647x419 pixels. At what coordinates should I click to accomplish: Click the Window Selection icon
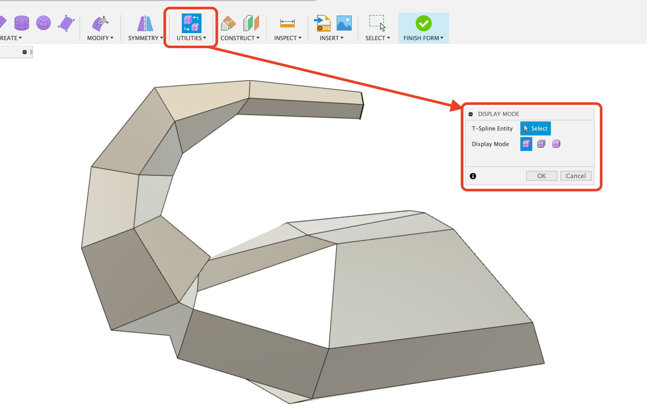[x=377, y=23]
